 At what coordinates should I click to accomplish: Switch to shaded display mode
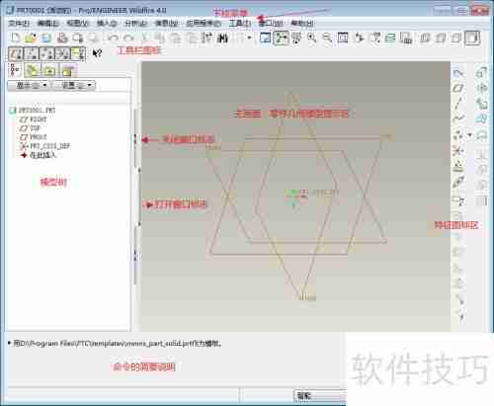472,39
